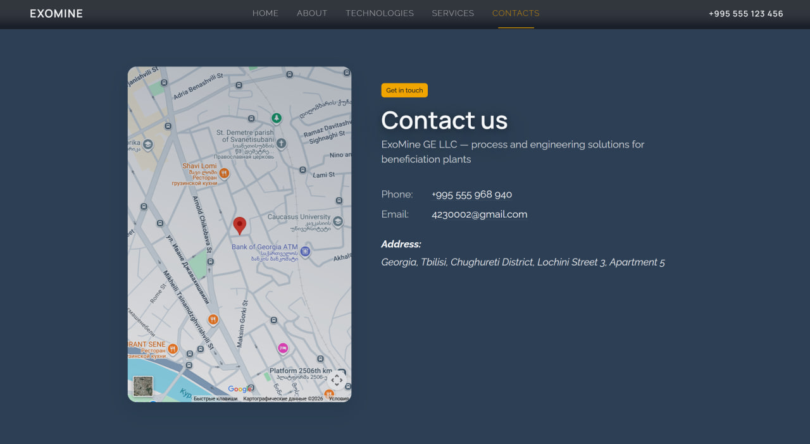This screenshot has width=810, height=444.
Task: Open the HOME menu item
Action: pos(265,13)
